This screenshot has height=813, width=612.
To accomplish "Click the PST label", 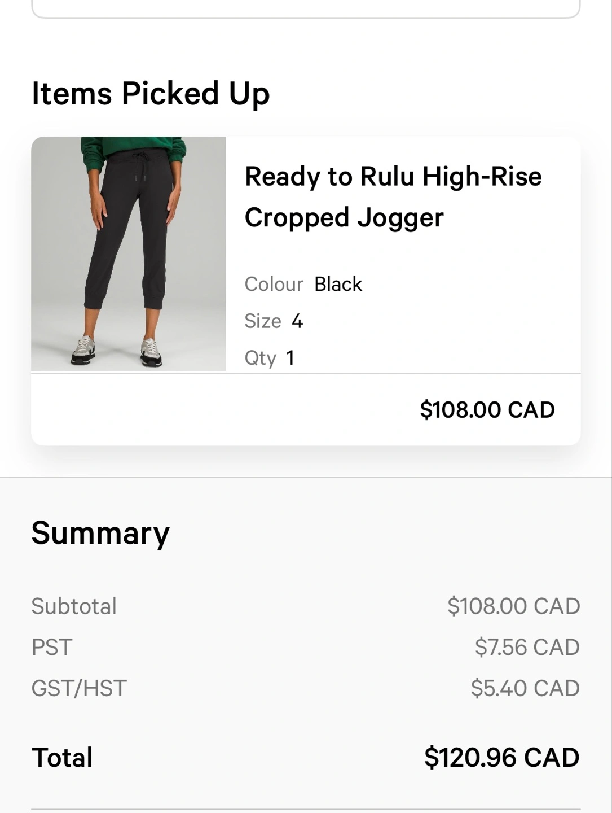I will coord(52,647).
